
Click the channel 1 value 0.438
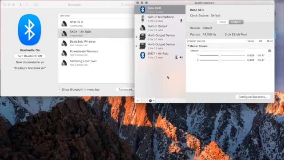pos(250,55)
